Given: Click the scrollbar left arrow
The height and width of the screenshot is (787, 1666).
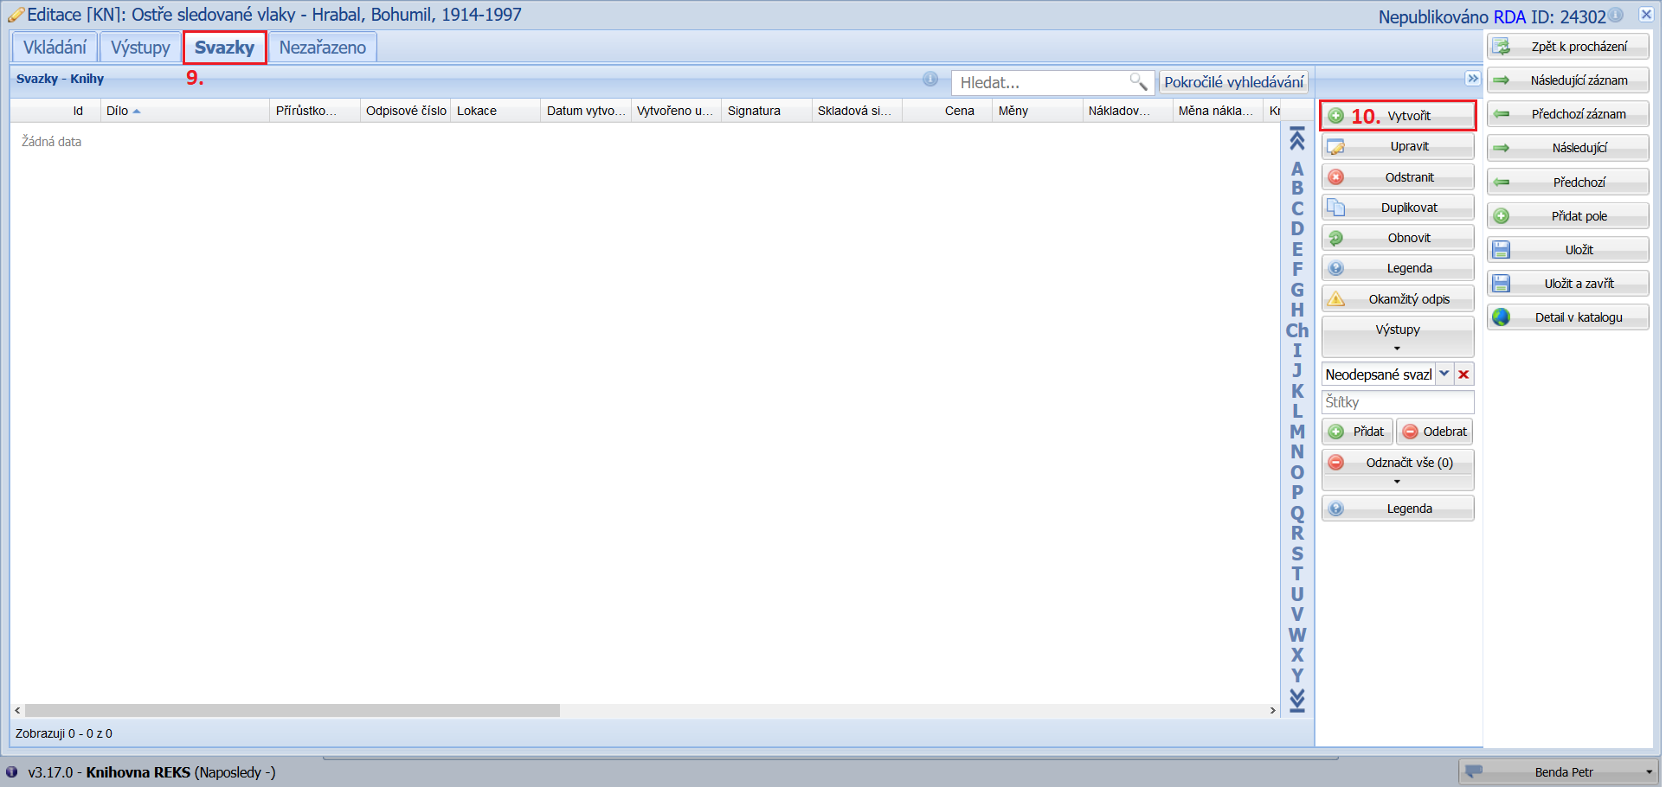Looking at the screenshot, I should [x=17, y=711].
